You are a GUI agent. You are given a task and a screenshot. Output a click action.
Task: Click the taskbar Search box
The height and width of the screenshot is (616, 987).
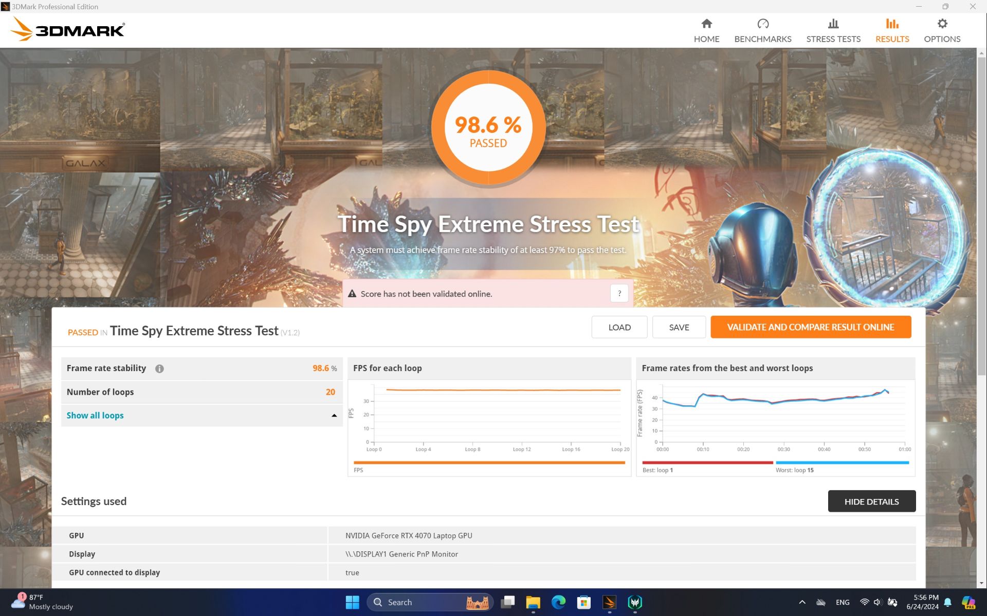tap(430, 602)
